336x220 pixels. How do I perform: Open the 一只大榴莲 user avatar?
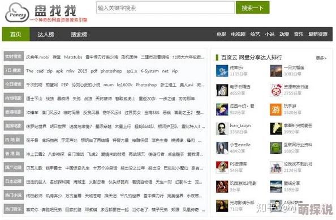[276, 71]
